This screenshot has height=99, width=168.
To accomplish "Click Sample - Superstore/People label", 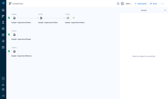I will click(x=21, y=39).
